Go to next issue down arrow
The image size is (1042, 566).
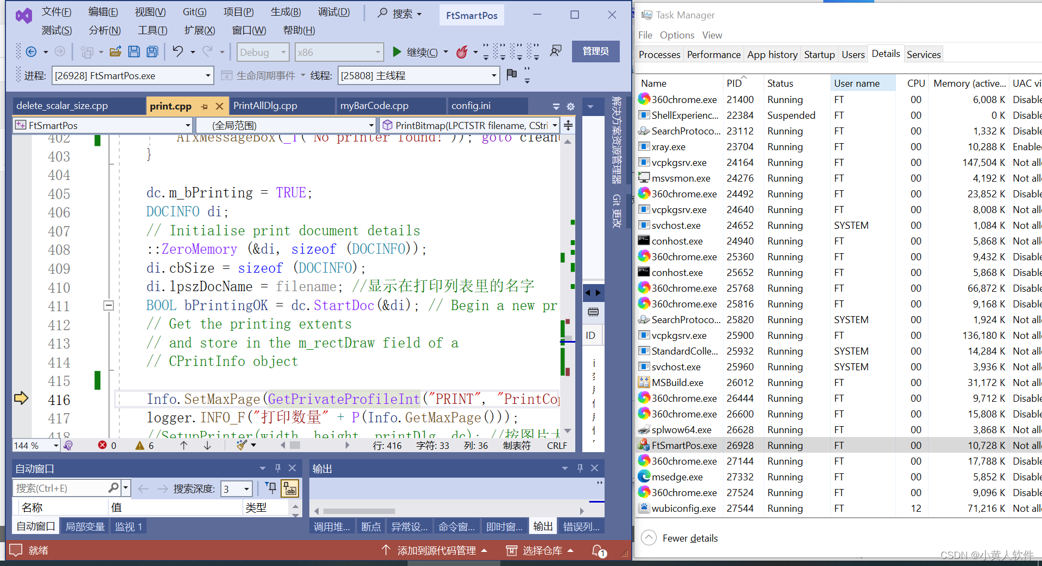point(207,445)
